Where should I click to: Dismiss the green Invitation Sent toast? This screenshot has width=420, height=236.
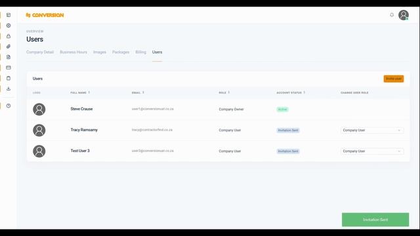coord(375,220)
